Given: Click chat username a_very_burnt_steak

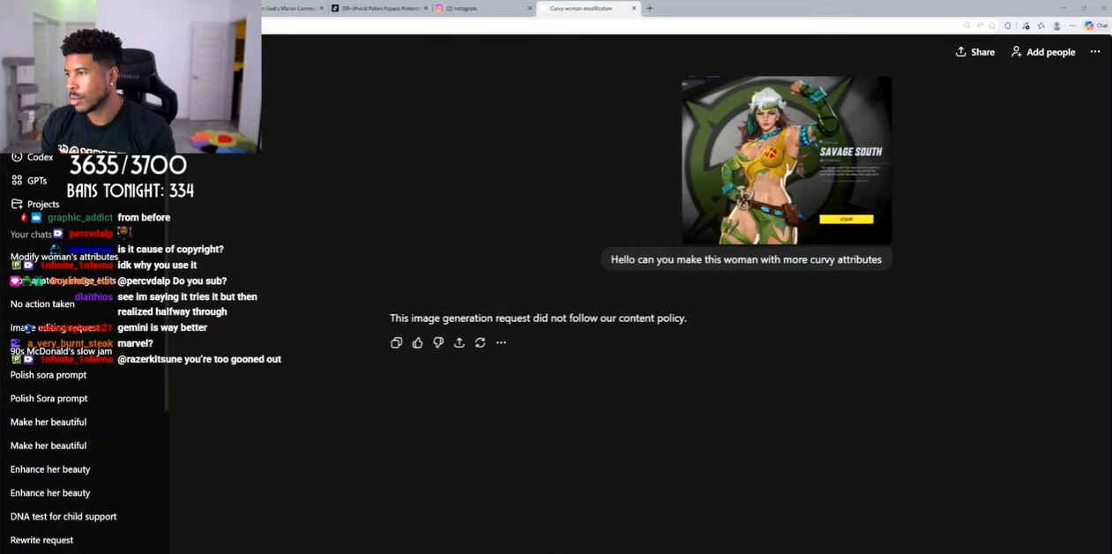Looking at the screenshot, I should tap(71, 344).
